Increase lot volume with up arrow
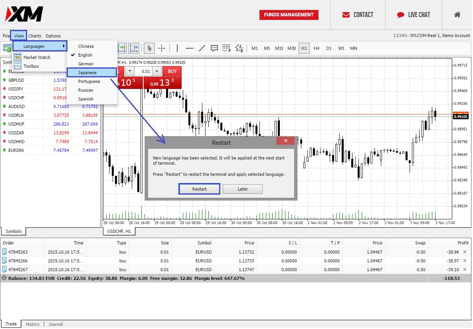The image size is (473, 329). tap(157, 71)
